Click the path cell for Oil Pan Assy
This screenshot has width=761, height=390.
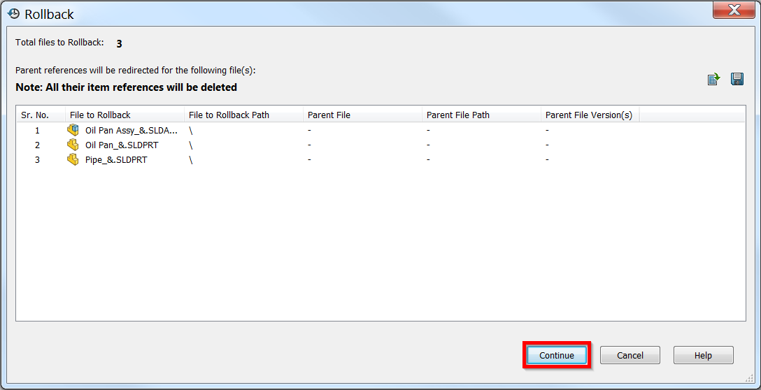coord(191,130)
